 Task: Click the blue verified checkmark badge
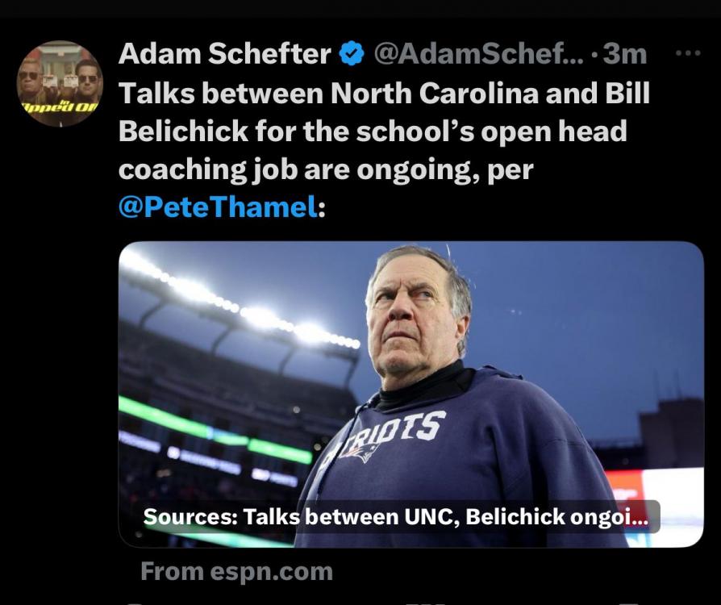tap(352, 54)
